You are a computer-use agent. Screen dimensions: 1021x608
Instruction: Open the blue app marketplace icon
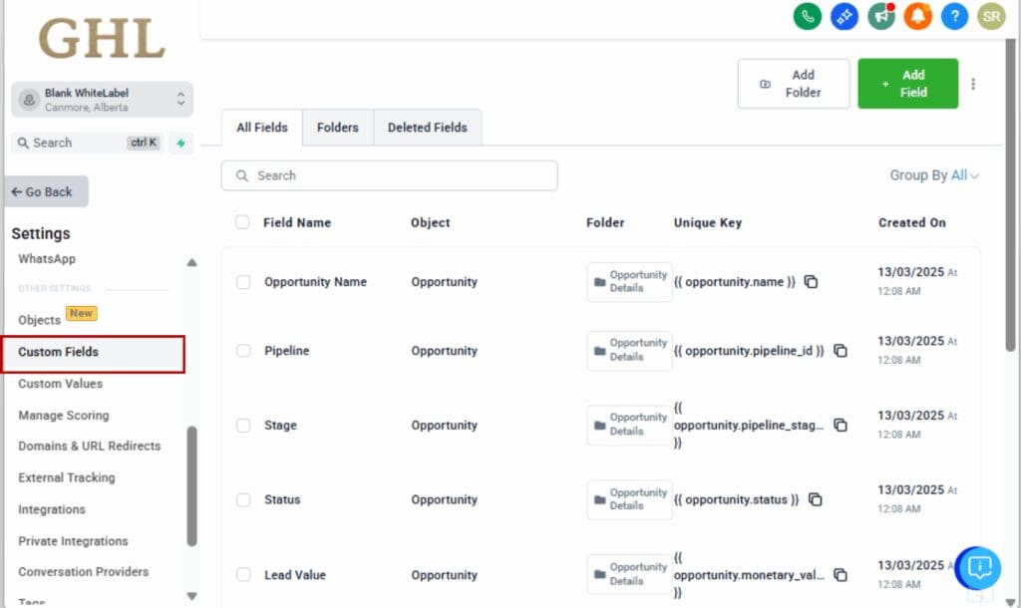[844, 16]
